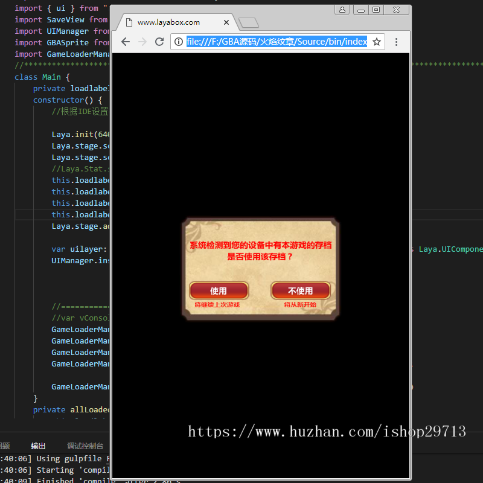Click 'var uilayer:' line in editor
483x483 pixels.
point(79,249)
